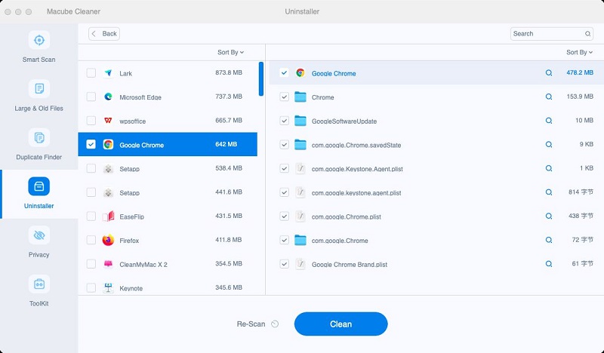Click the com.google.Chrome.plist file name

click(347, 216)
